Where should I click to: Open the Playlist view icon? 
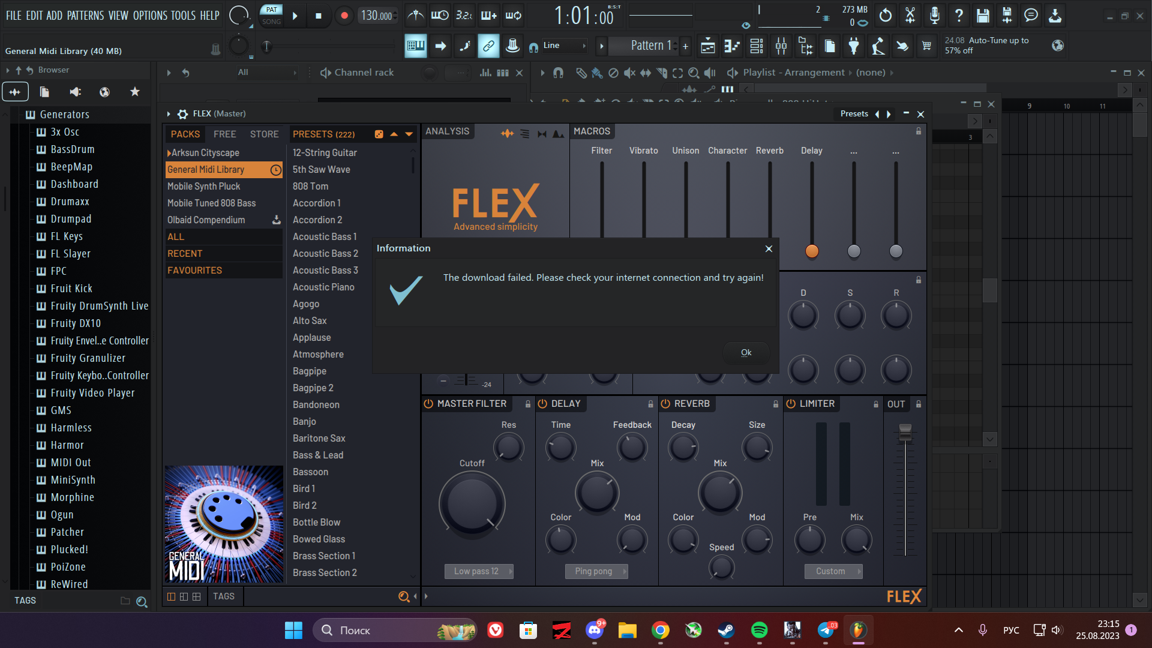click(x=708, y=46)
